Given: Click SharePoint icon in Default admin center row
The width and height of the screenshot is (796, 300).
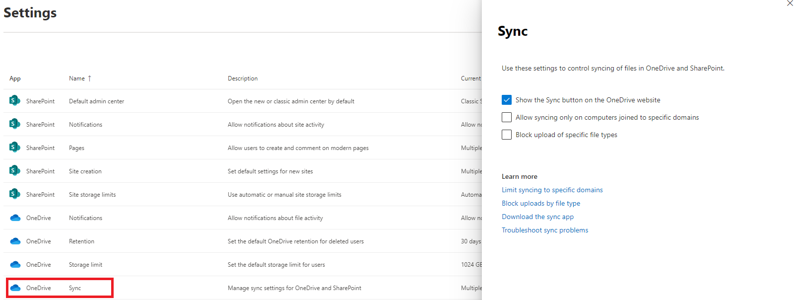Looking at the screenshot, I should pos(15,100).
